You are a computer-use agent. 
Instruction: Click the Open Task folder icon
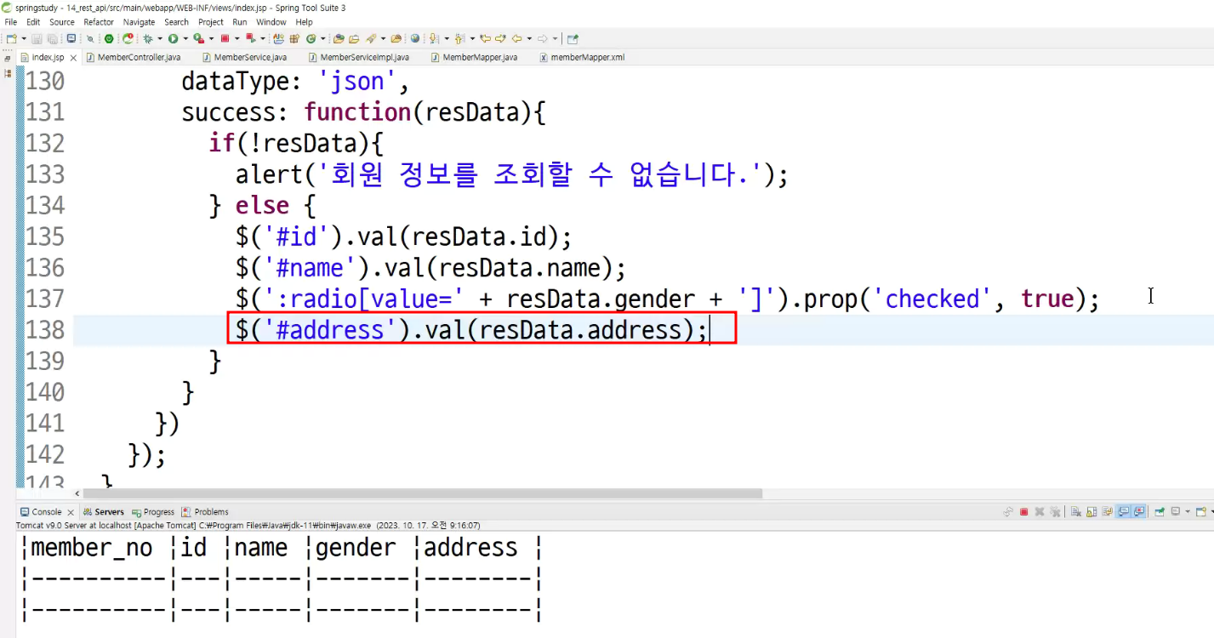[x=354, y=38]
